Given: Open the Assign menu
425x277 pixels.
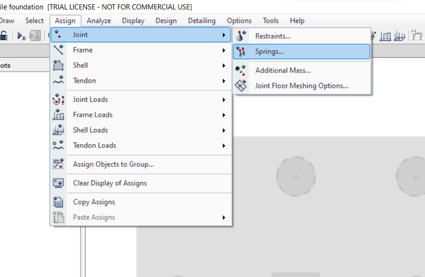Looking at the screenshot, I should (x=65, y=21).
